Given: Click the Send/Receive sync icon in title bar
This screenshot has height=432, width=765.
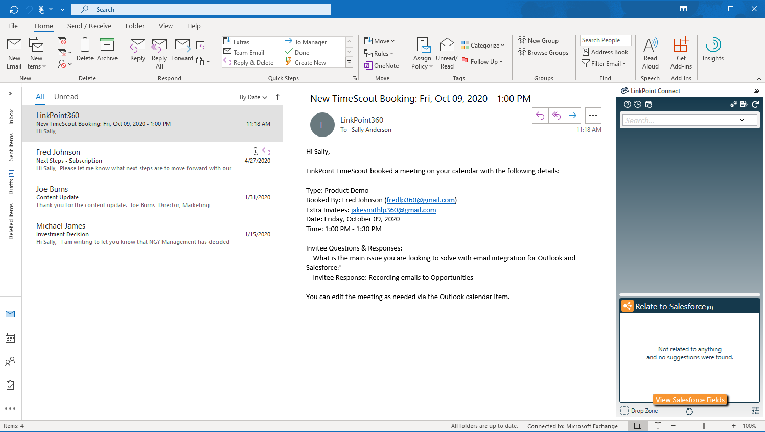Looking at the screenshot, I should (14, 9).
